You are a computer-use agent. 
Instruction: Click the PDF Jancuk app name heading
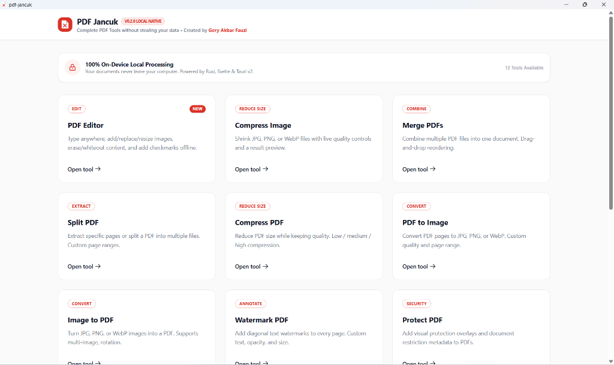pos(98,22)
